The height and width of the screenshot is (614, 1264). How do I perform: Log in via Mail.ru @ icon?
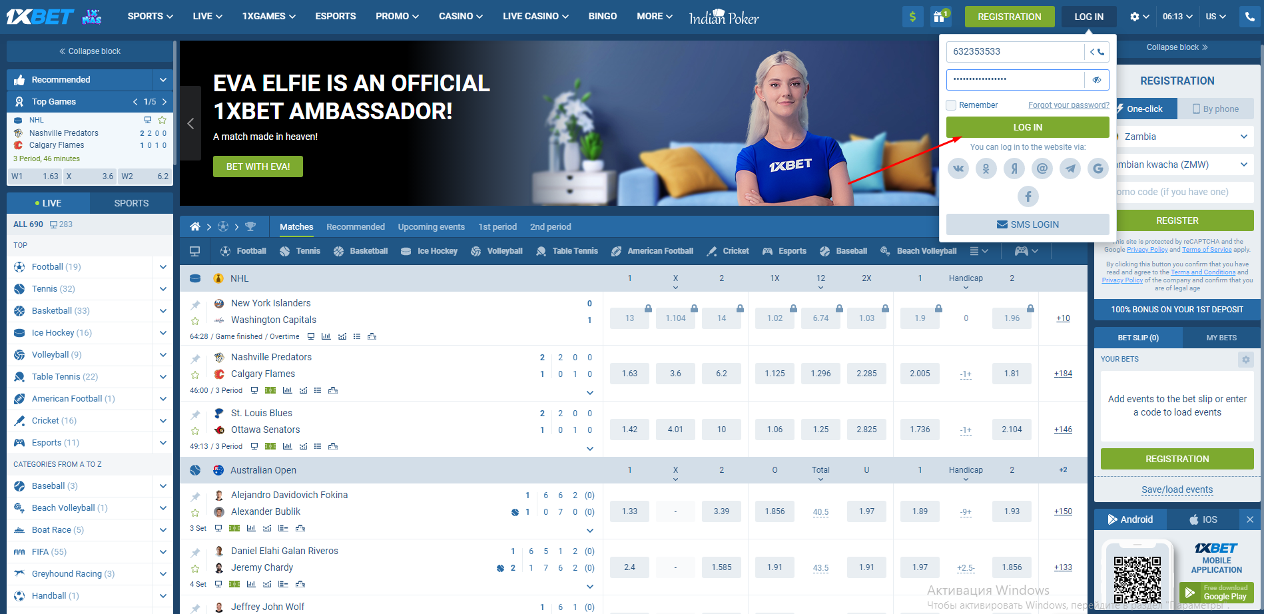point(1042,168)
